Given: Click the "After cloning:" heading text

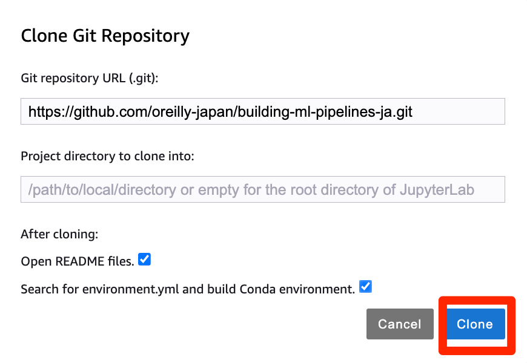Looking at the screenshot, I should point(59,234).
